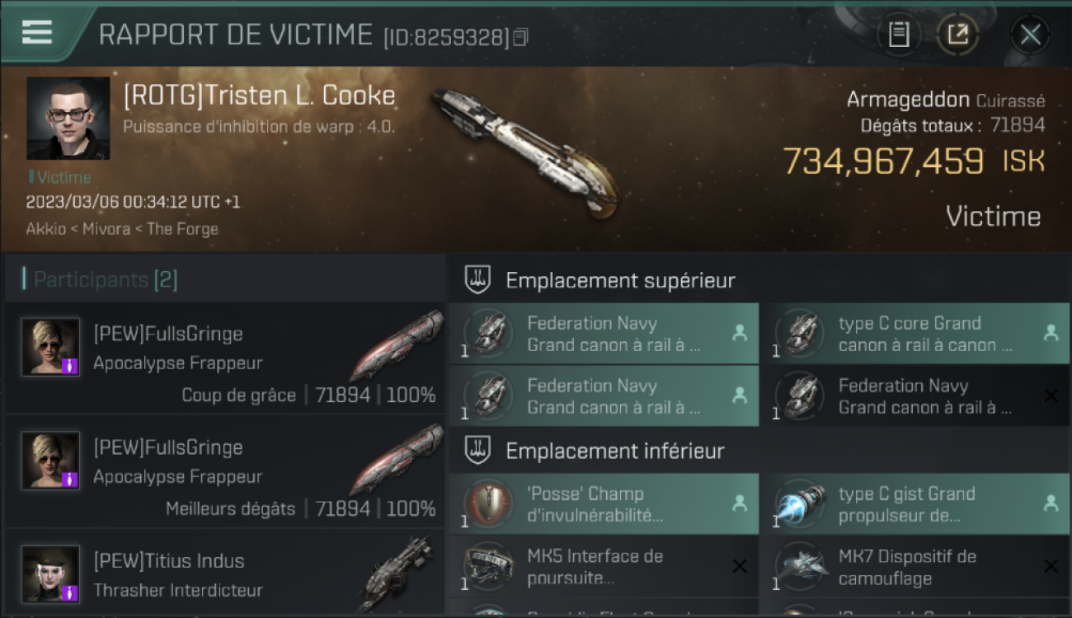Open the clipboard notes icon at top right

point(899,35)
